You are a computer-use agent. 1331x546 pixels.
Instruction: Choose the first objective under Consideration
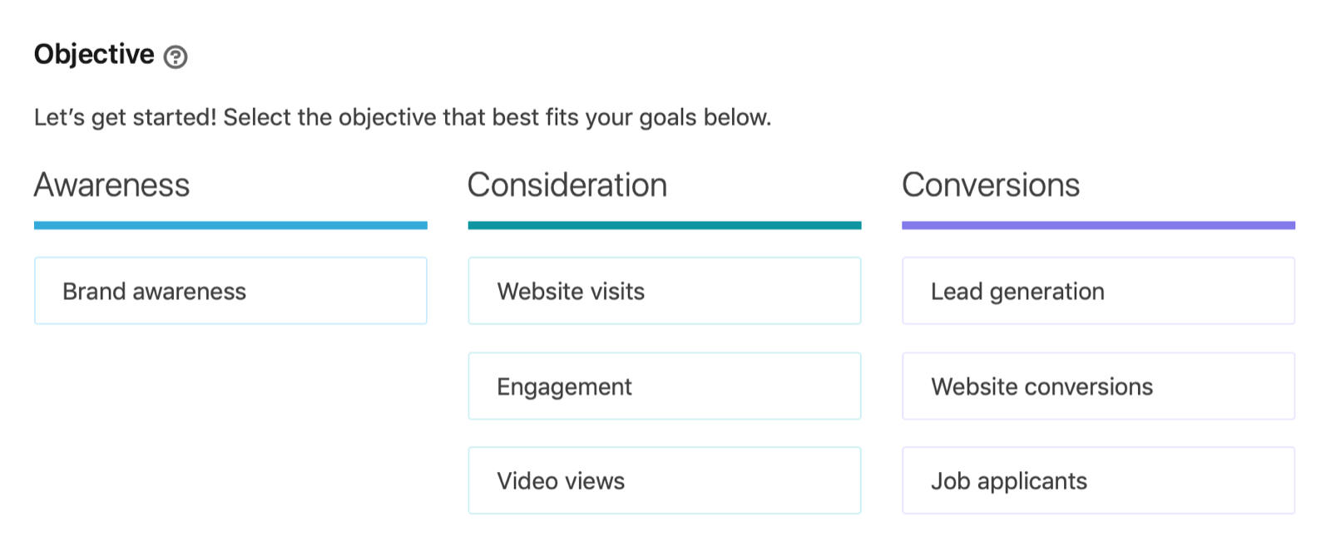[664, 291]
